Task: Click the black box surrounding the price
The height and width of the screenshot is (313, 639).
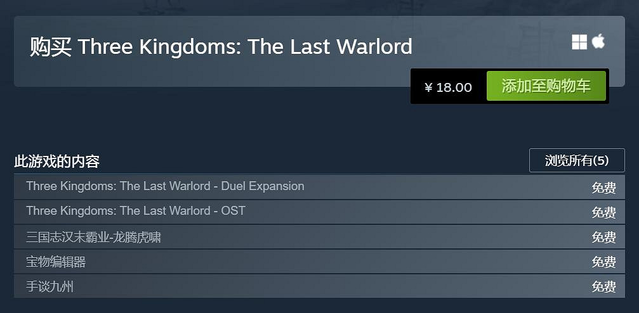Action: pyautogui.click(x=416, y=98)
